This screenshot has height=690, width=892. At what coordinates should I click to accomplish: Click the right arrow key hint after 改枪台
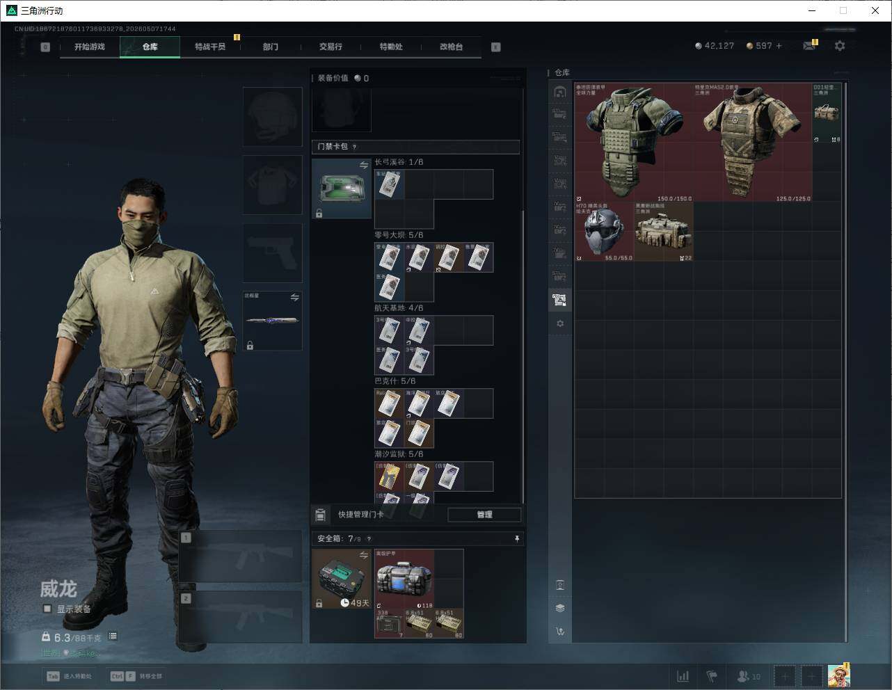496,47
